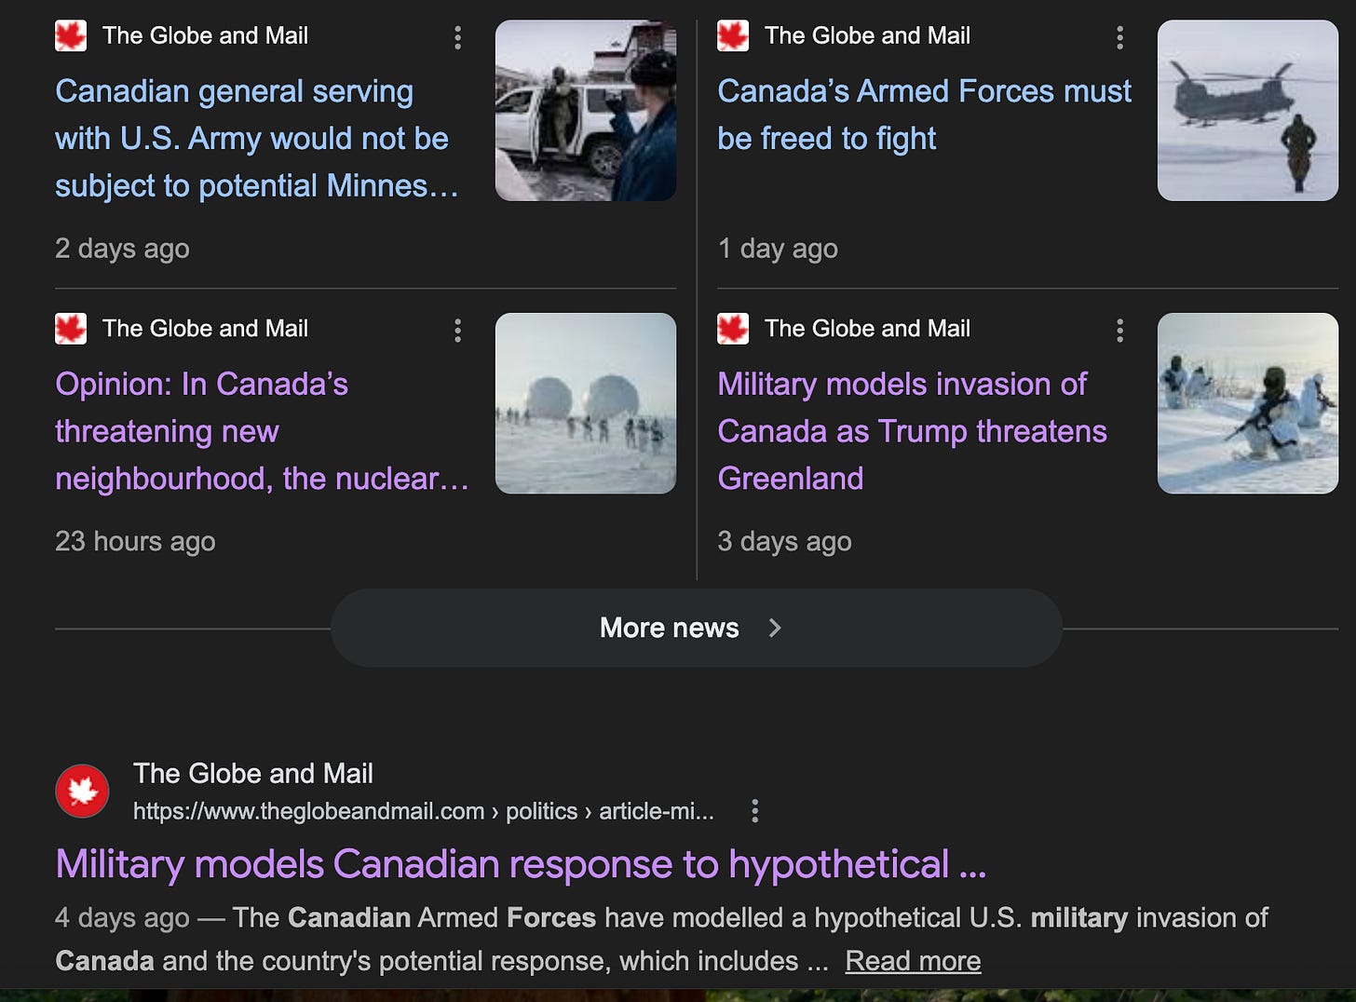The height and width of the screenshot is (1002, 1356).
Task: Click source name on Opinion article card
Action: click(205, 329)
